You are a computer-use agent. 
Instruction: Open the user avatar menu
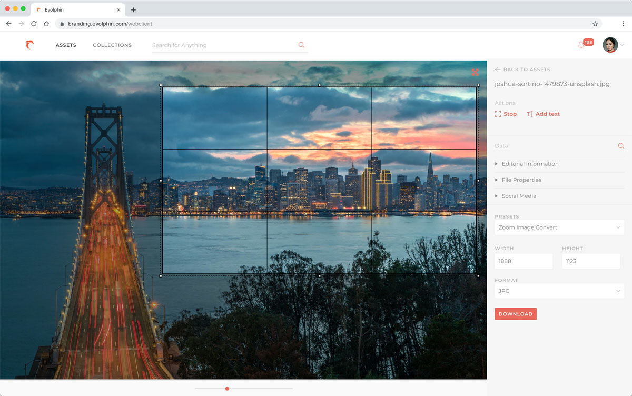pos(610,45)
